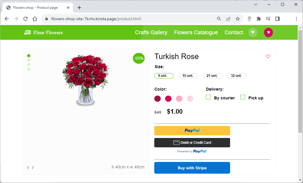Pay using the PayPal button
This screenshot has height=183, width=303.
click(x=192, y=131)
